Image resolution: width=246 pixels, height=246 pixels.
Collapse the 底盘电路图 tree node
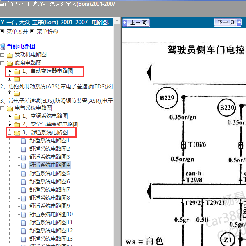click(x=2, y=63)
